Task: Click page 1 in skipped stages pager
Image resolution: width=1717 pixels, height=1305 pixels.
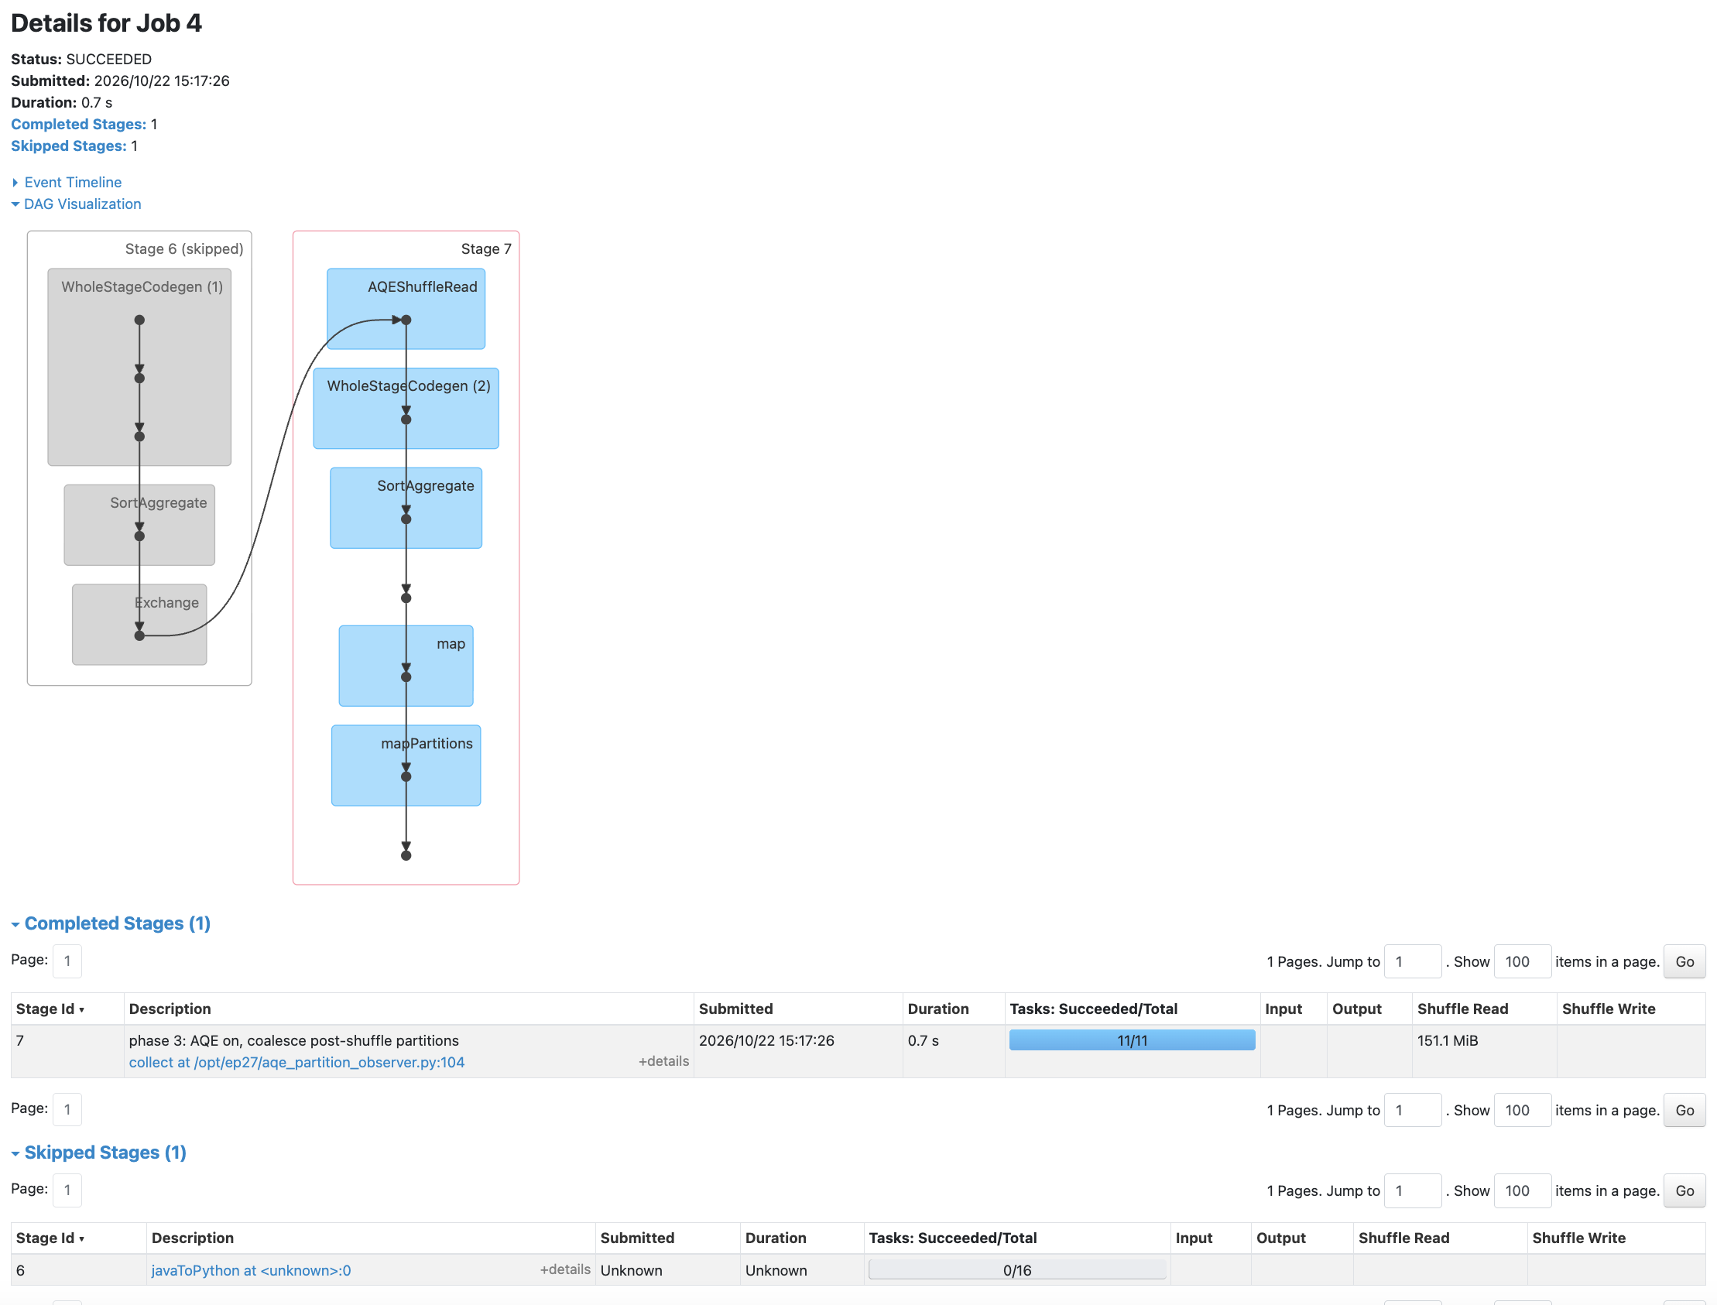Action: (x=67, y=1189)
